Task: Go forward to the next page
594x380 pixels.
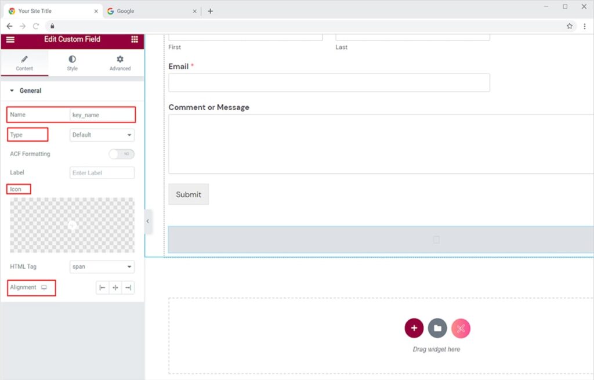Action: click(x=23, y=26)
